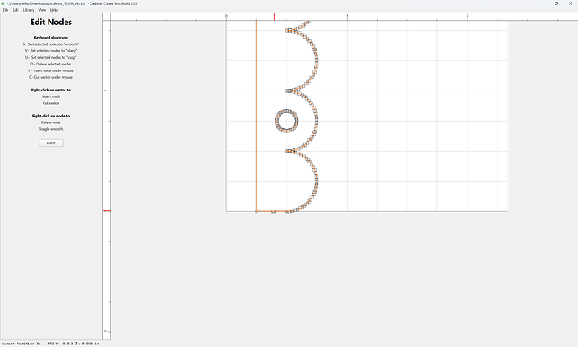Open the Library menu
Image resolution: width=578 pixels, height=347 pixels.
[28, 10]
